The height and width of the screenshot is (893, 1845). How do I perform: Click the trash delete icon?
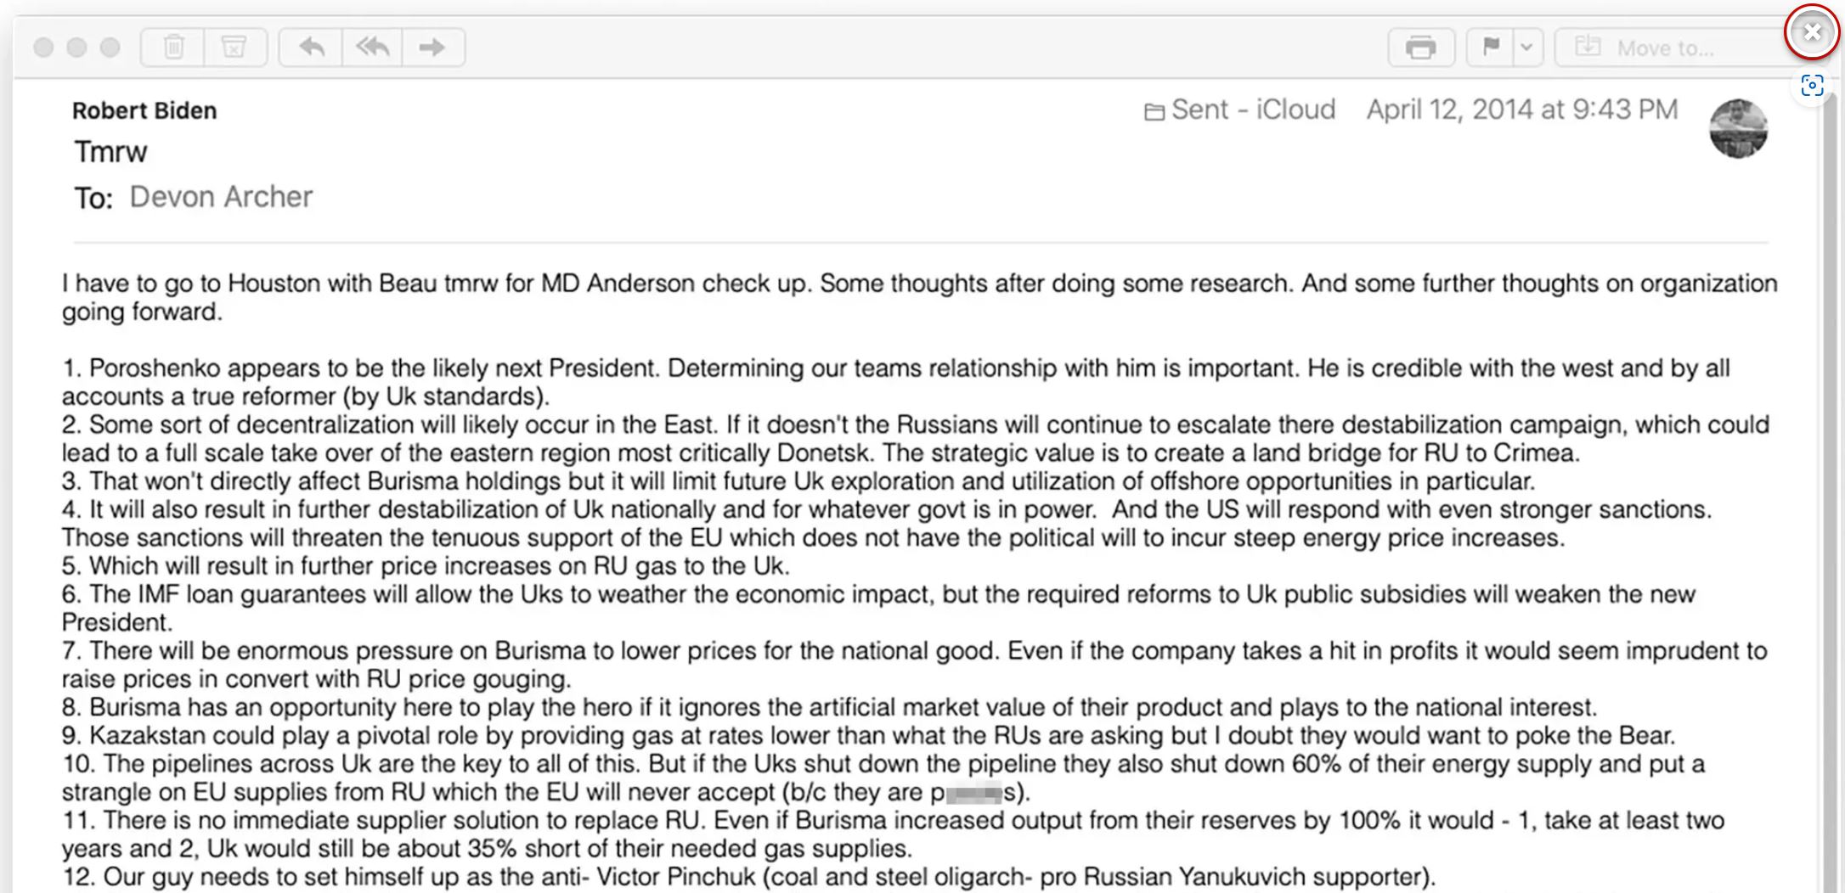173,47
